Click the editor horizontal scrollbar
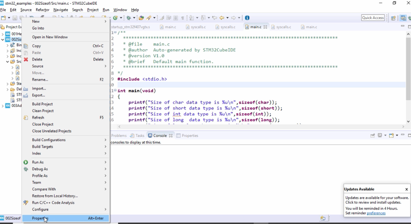Screen dimensions: 411x224 coord(261,127)
